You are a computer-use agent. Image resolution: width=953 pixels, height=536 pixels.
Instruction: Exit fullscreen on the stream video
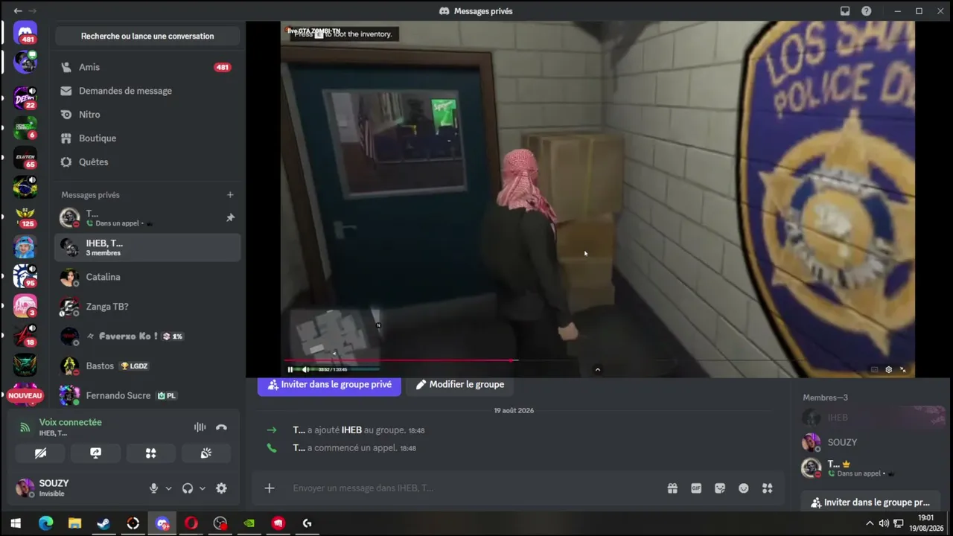(x=903, y=369)
